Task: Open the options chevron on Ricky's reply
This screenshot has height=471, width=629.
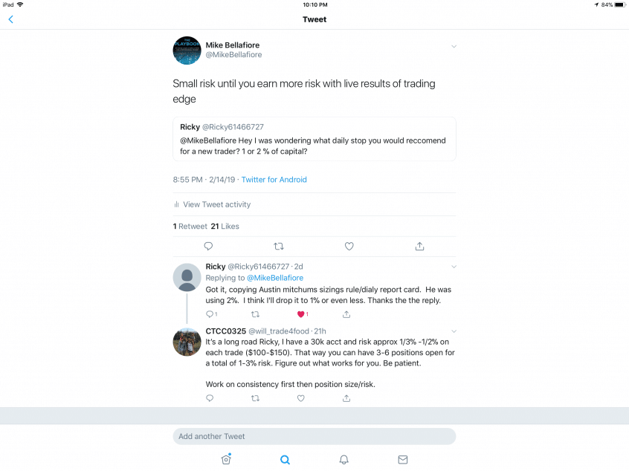Action: point(454,267)
